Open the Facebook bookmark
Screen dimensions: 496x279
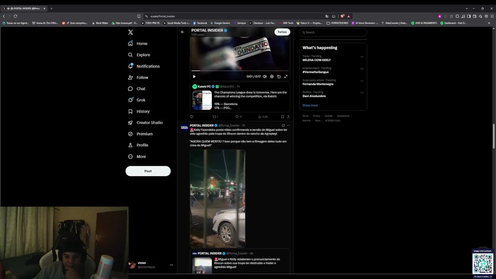click(200, 23)
